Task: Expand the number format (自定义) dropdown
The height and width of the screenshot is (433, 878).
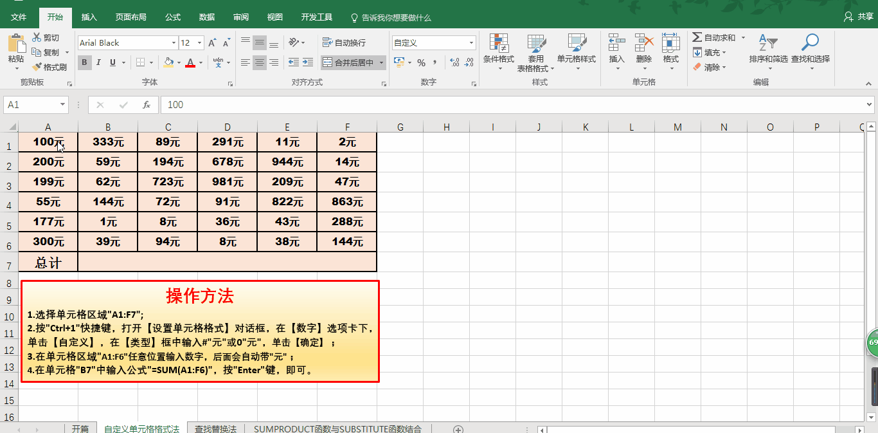Action: pos(471,43)
